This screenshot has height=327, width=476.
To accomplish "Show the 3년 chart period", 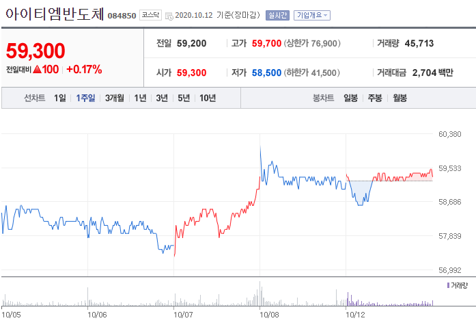I will click(x=162, y=98).
